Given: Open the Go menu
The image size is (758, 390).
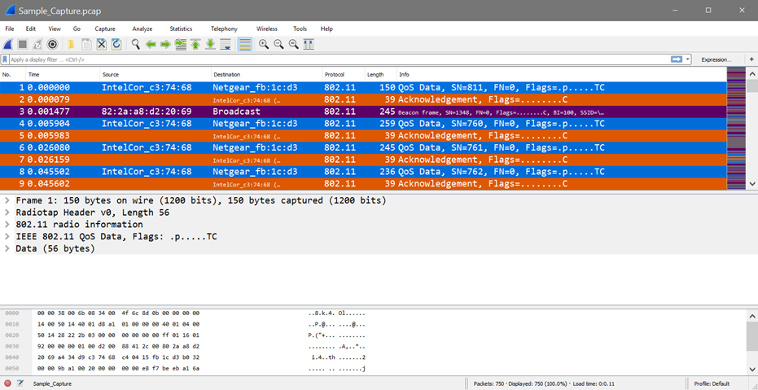Looking at the screenshot, I should 77,29.
